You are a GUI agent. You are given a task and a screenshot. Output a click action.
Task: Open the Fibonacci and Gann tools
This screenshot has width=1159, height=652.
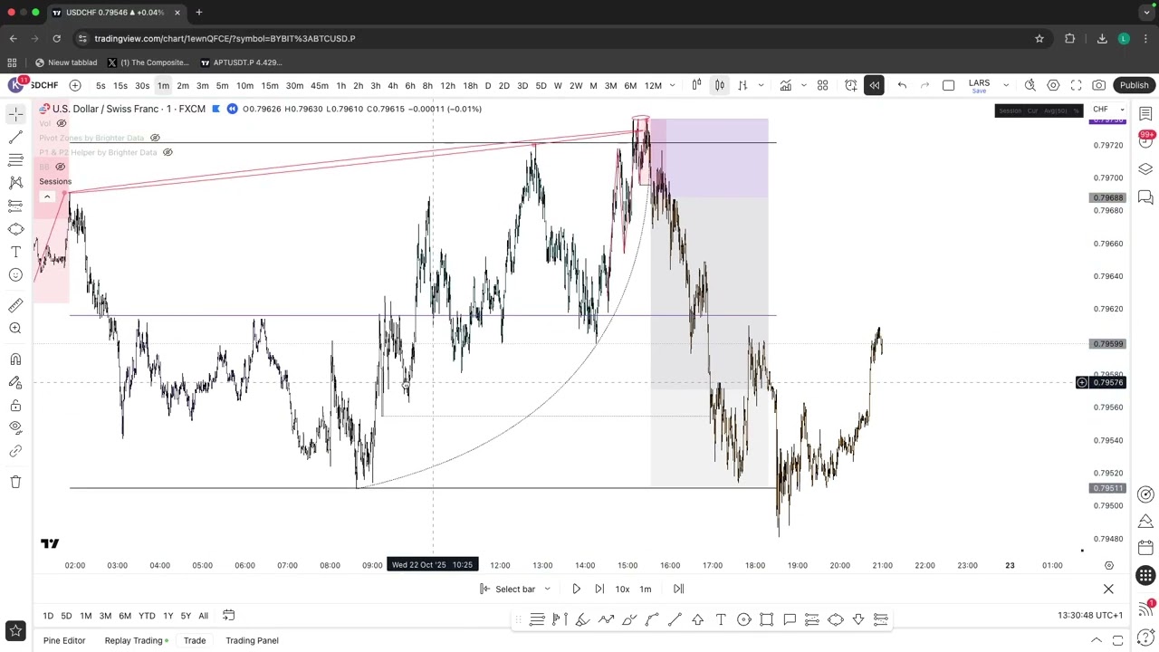pos(15,159)
